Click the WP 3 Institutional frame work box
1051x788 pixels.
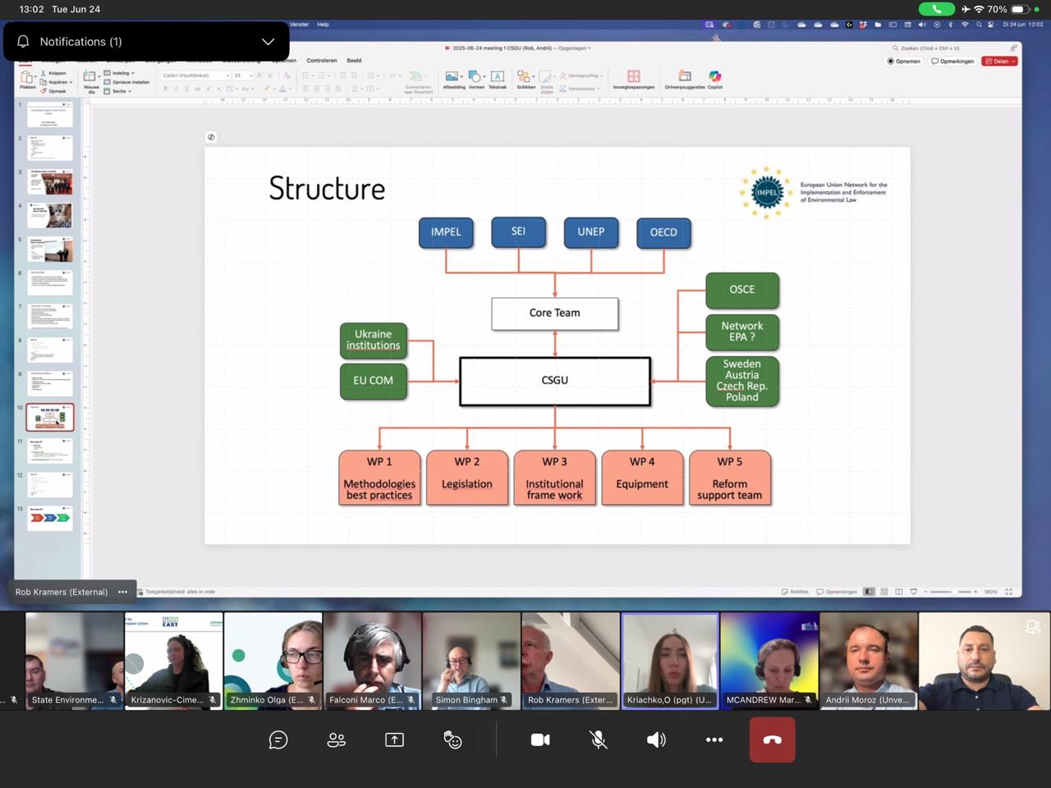click(555, 478)
